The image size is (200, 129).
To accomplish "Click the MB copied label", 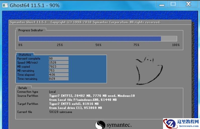I will (23, 67).
